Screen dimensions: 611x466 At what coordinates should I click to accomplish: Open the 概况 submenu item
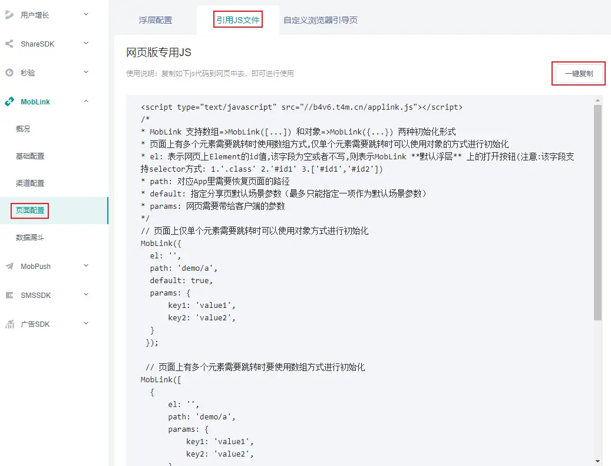[x=23, y=129]
